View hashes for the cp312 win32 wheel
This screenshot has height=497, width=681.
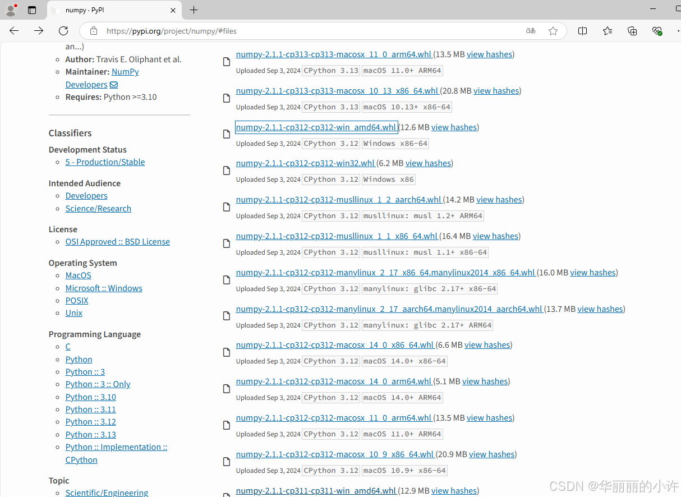pyautogui.click(x=428, y=163)
